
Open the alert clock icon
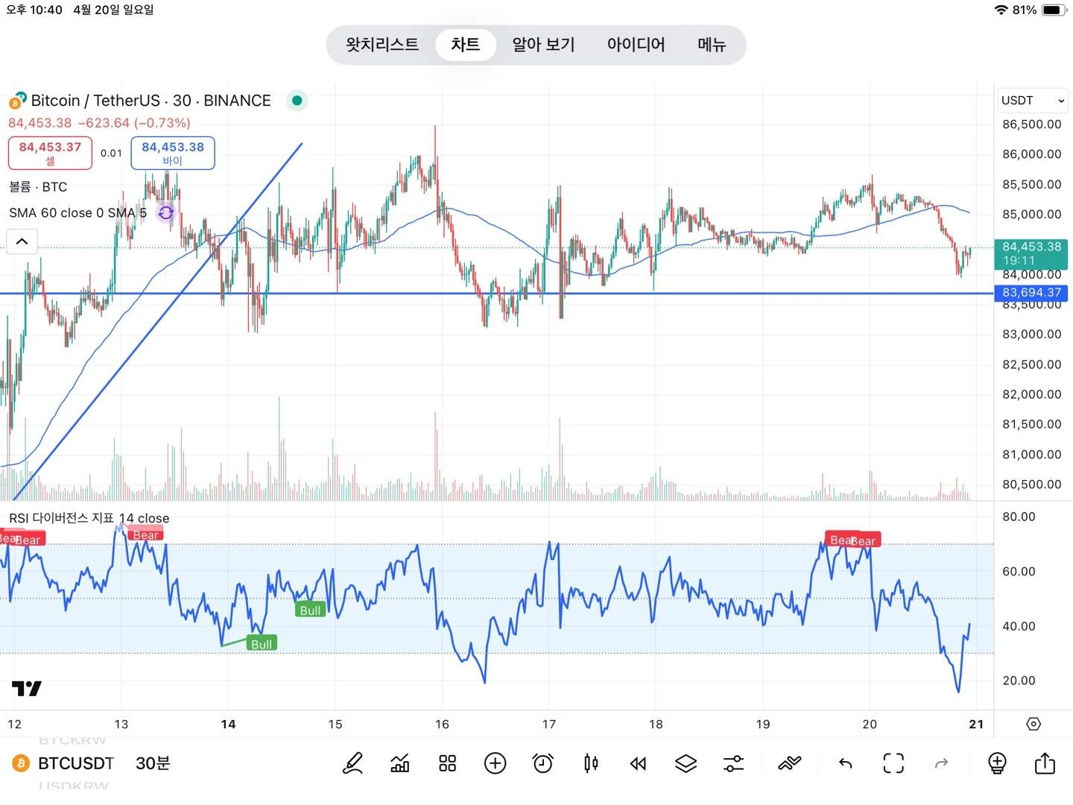coord(542,763)
